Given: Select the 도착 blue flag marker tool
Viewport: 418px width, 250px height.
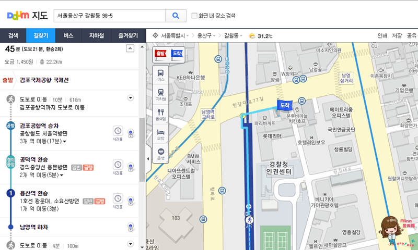Looking at the screenshot, I should [x=177, y=54].
